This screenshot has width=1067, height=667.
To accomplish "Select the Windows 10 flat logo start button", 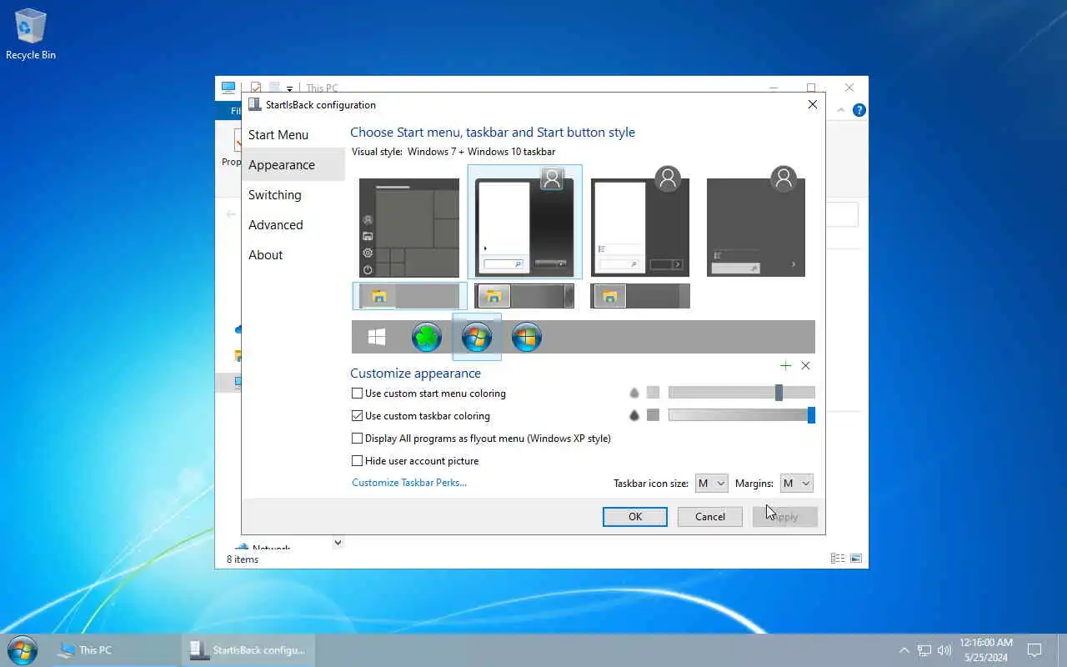I will click(377, 337).
